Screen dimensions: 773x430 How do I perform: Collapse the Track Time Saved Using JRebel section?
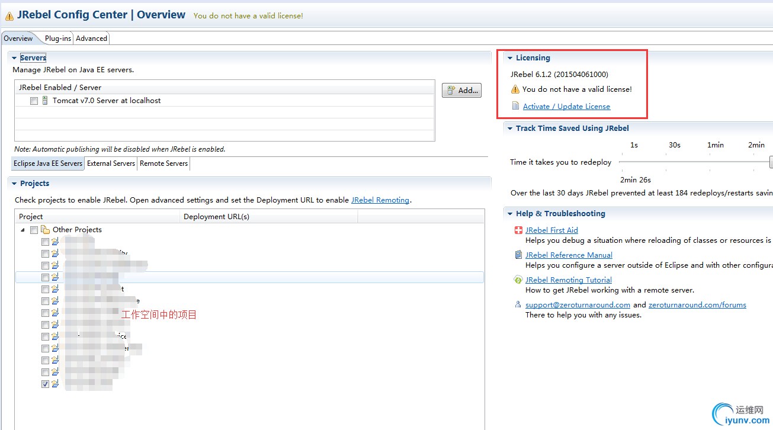pos(510,129)
